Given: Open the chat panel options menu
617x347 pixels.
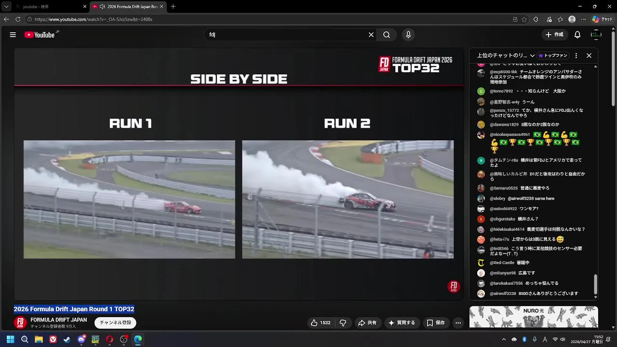Looking at the screenshot, I should click(576, 55).
